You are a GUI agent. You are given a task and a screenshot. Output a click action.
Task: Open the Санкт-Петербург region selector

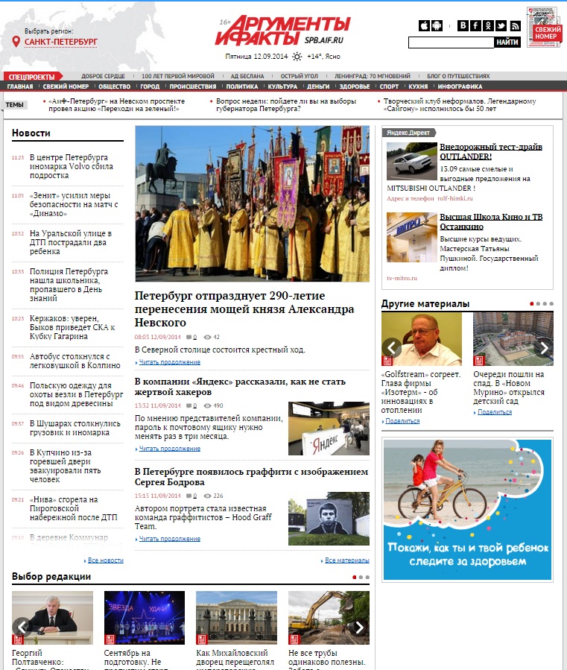(x=60, y=42)
